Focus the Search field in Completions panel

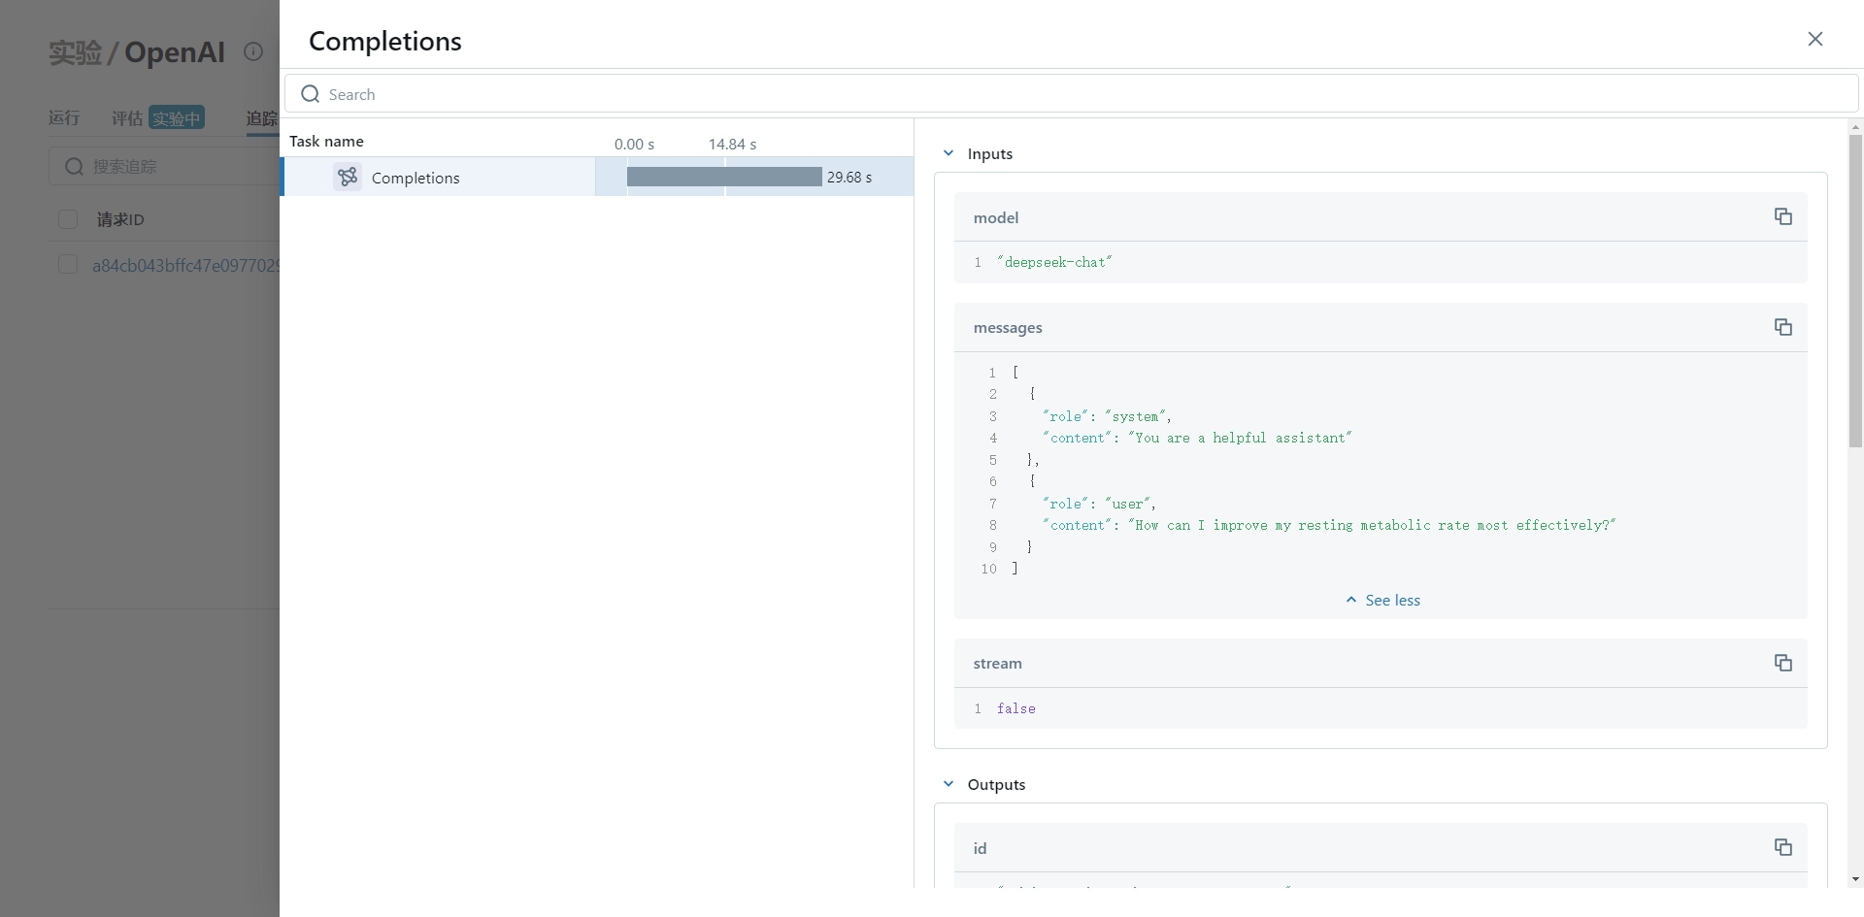pos(1071,94)
